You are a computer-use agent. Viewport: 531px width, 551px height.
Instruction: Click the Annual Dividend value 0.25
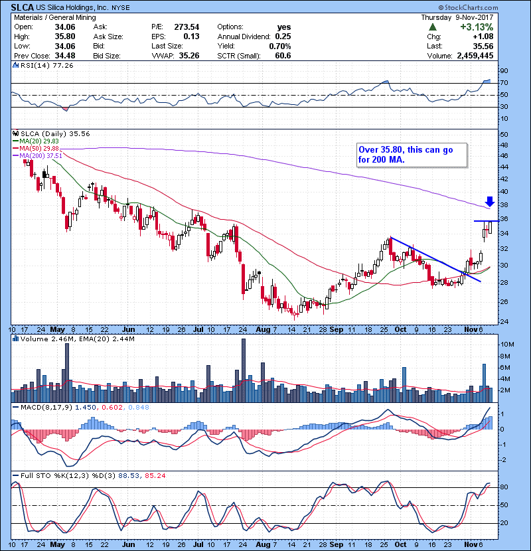(283, 37)
